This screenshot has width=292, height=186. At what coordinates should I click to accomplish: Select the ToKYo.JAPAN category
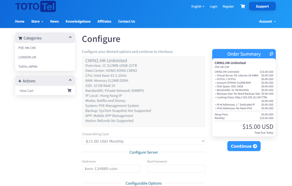(x=28, y=67)
